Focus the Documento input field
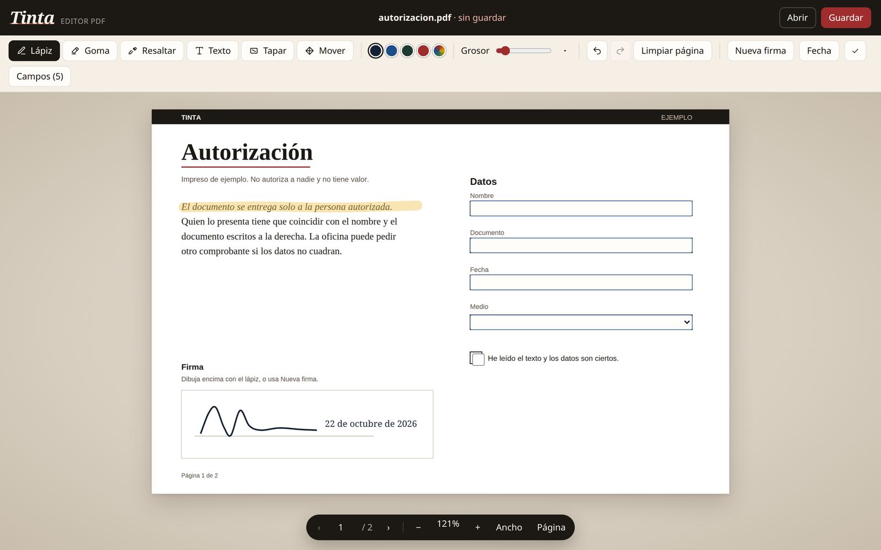881x550 pixels. coord(581,245)
